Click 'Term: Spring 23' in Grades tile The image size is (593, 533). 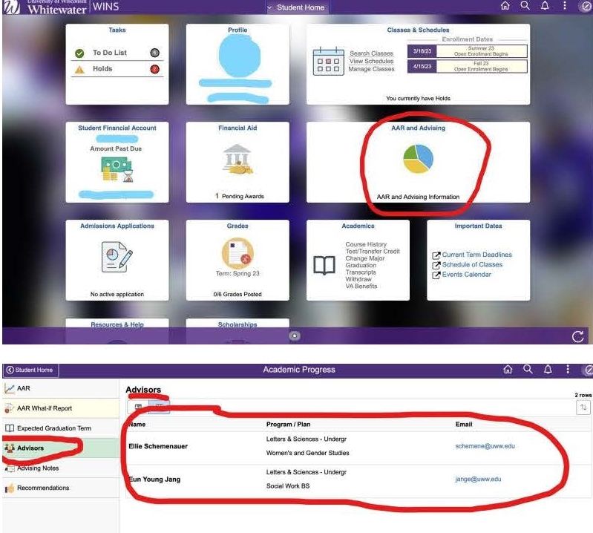click(237, 273)
